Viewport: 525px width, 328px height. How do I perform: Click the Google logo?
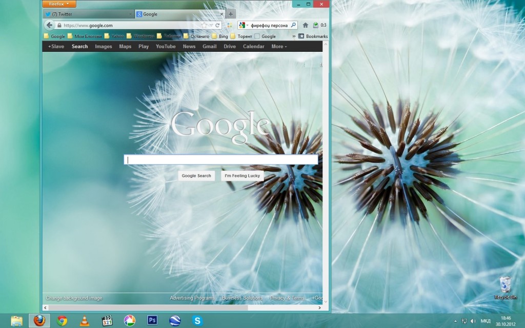coord(220,127)
